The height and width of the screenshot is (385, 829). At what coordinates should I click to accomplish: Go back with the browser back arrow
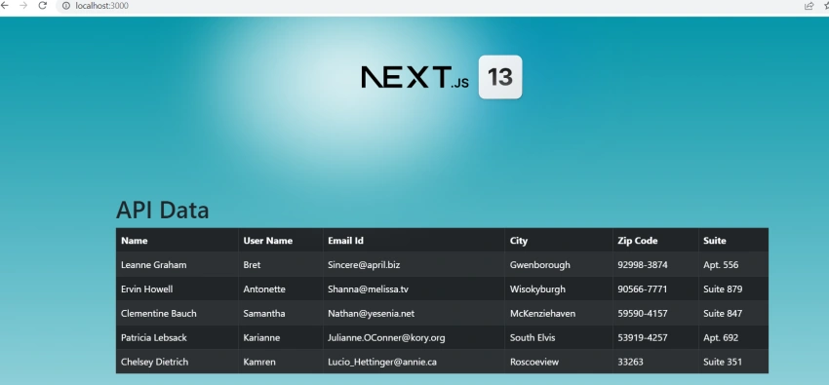coord(4,6)
